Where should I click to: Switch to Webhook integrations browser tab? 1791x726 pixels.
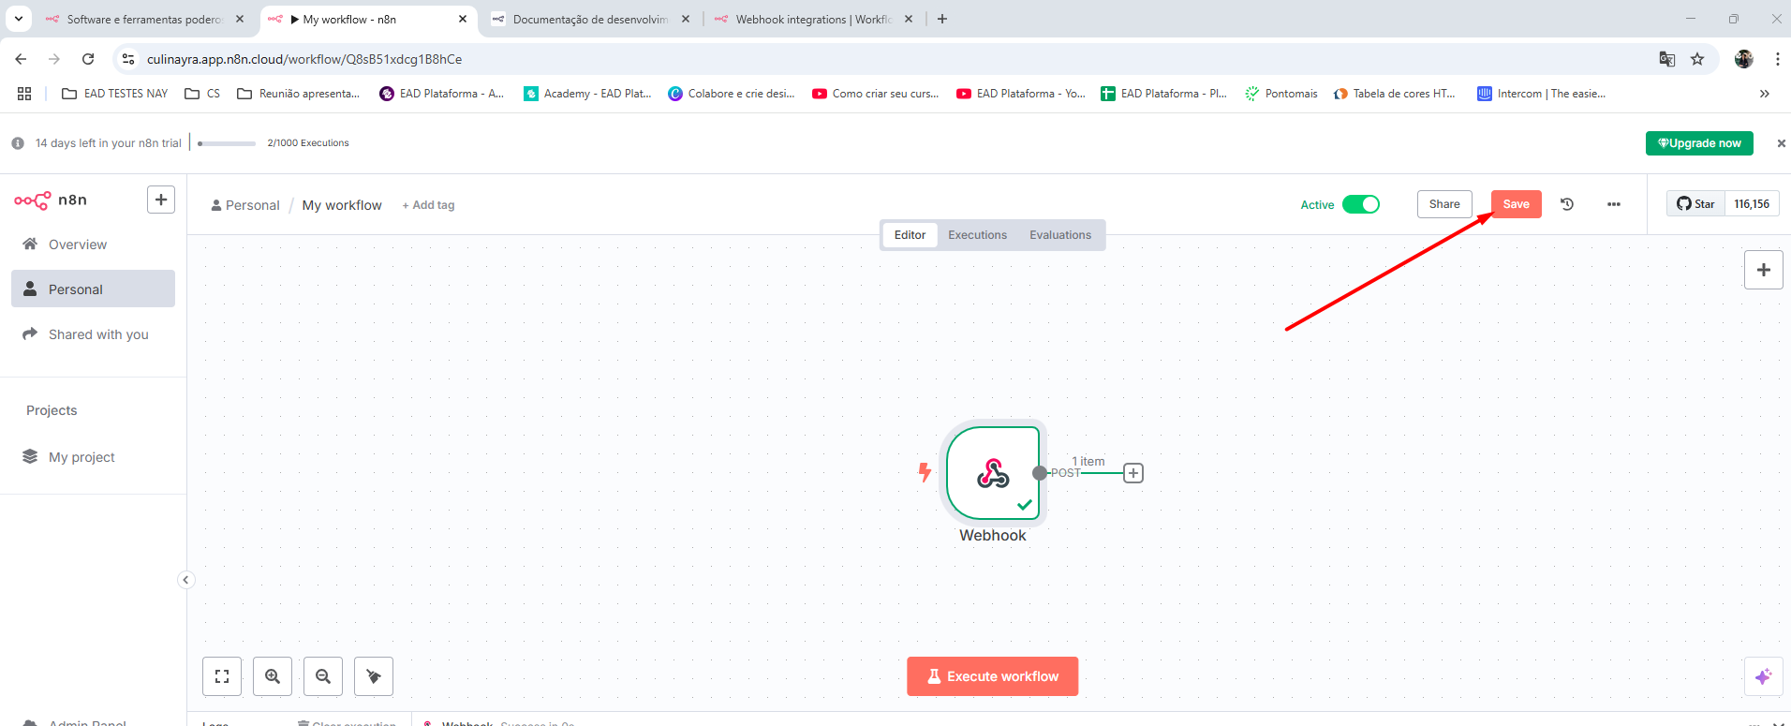[x=813, y=19]
